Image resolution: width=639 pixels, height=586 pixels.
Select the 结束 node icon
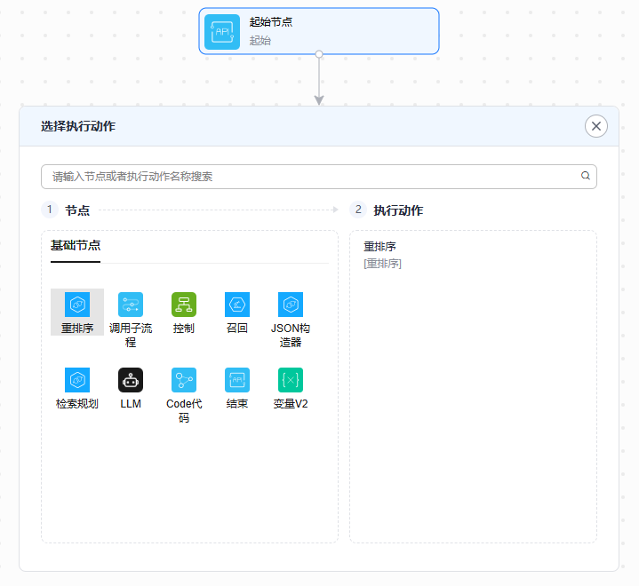(x=237, y=380)
